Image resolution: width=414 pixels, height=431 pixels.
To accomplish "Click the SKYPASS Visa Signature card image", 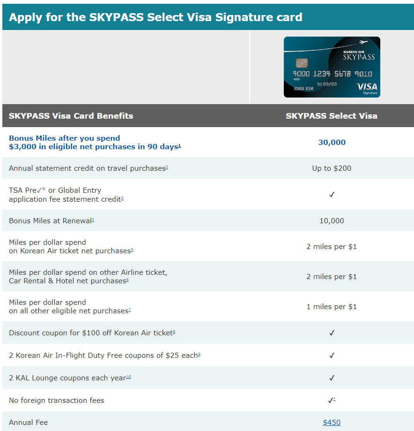I will [x=332, y=67].
